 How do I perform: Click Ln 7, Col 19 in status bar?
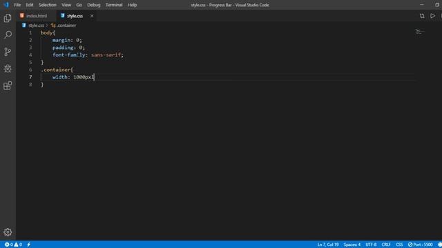pos(328,245)
